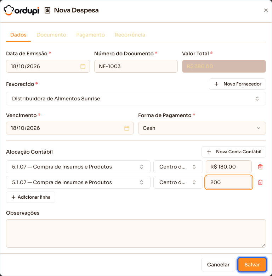This screenshot has height=276, width=272.
Task: Click the Cancelar button
Action: click(x=218, y=265)
